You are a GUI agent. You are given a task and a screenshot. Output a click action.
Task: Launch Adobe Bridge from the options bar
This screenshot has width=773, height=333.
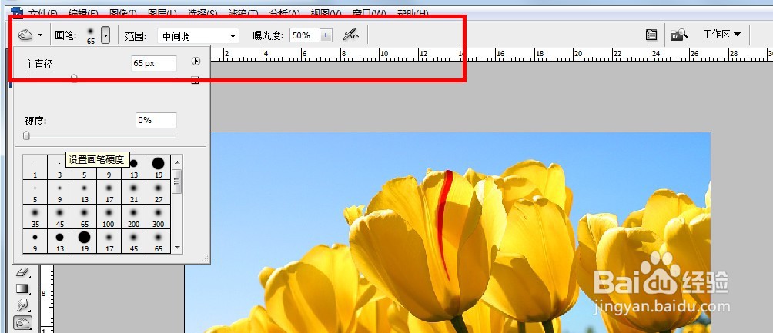pyautogui.click(x=679, y=35)
